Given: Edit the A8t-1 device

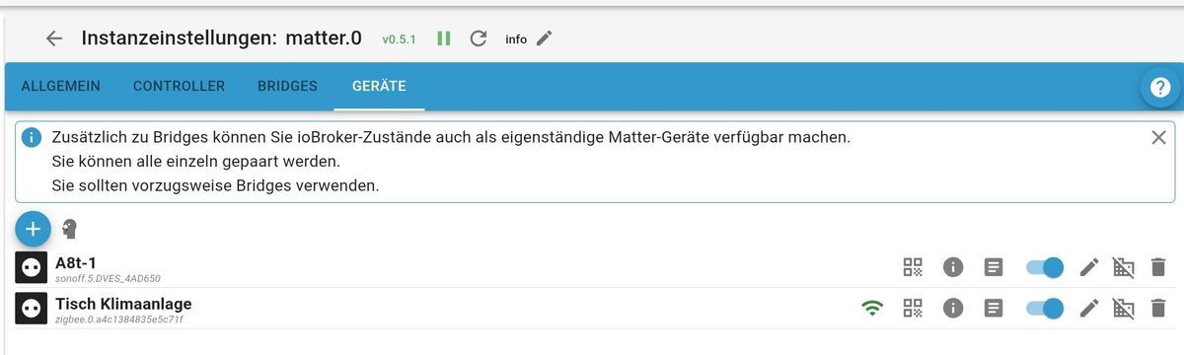Looking at the screenshot, I should (1088, 267).
